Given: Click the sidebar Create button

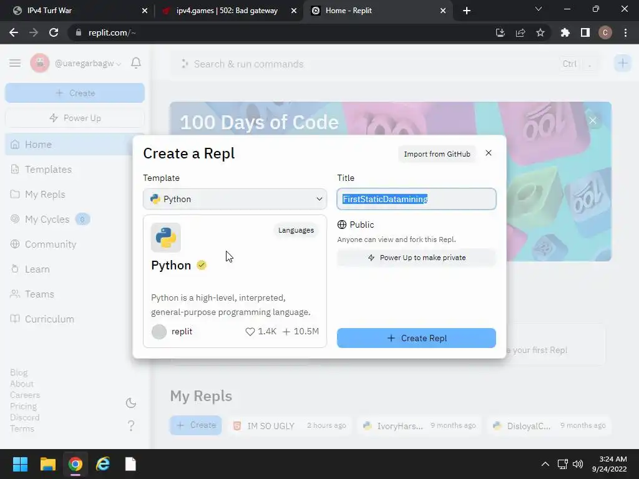Looking at the screenshot, I should 75,93.
